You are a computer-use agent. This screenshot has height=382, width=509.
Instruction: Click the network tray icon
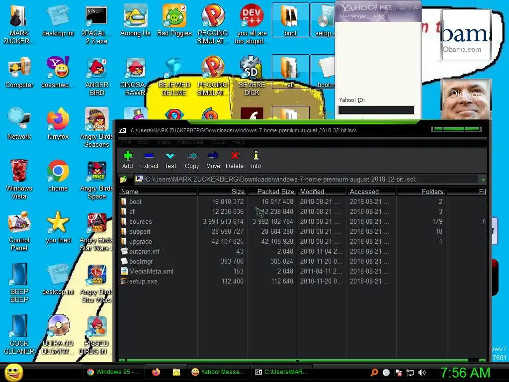410,373
